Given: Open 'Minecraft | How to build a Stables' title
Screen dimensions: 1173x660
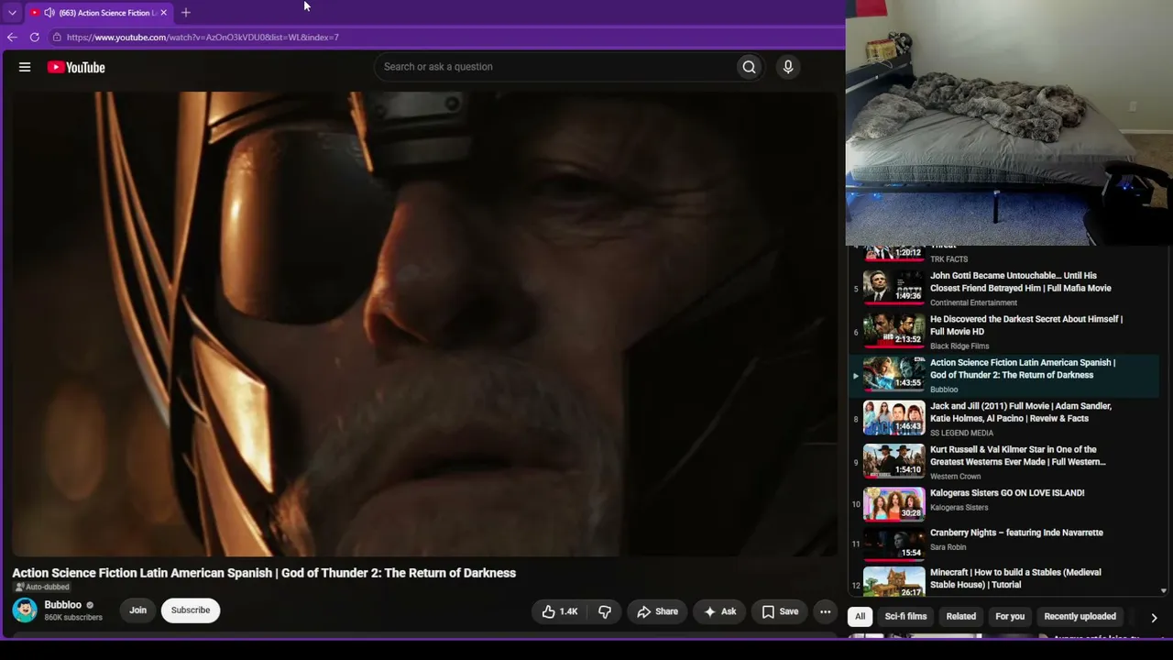Looking at the screenshot, I should coord(1015,578).
